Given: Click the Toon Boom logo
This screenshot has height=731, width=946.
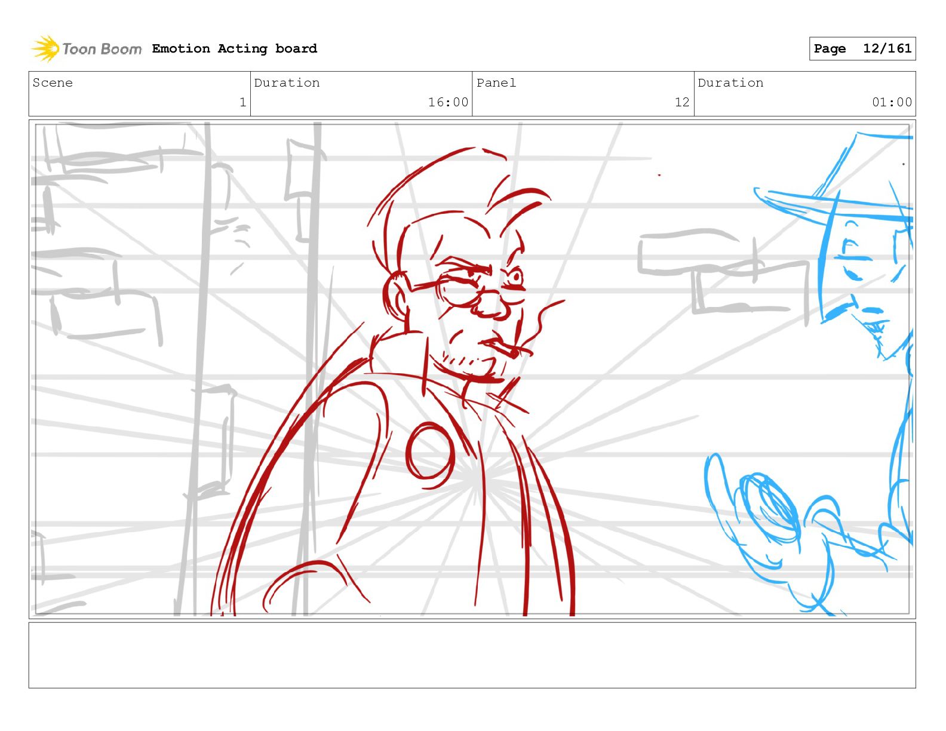Looking at the screenshot, I should click(87, 48).
